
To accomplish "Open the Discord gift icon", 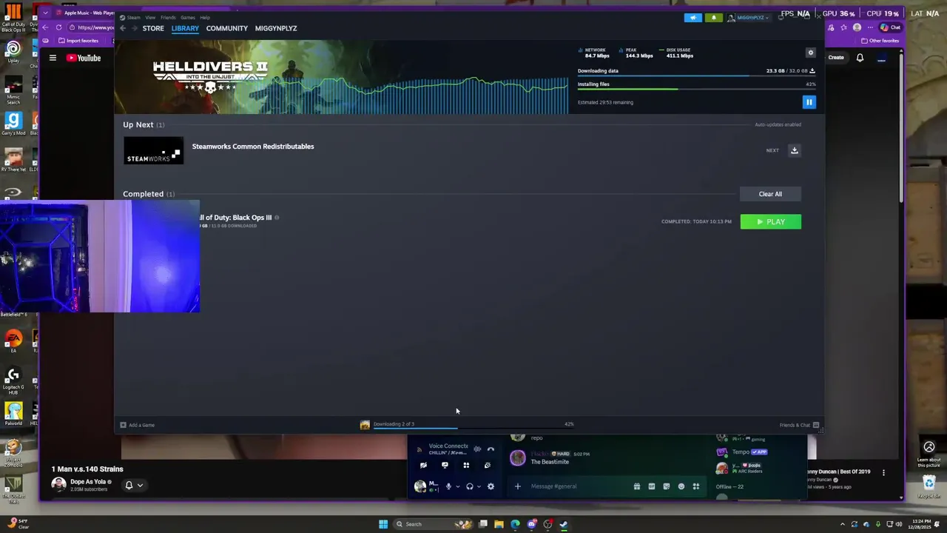I will pos(636,486).
